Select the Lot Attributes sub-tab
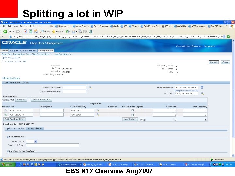The width and height of the screenshot is (235, 176). coord(35,128)
